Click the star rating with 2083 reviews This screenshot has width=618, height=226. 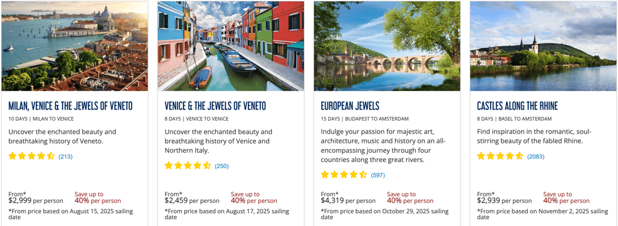[x=500, y=156]
